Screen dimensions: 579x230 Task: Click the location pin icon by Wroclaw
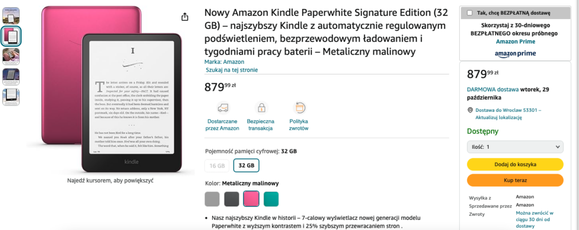(470, 110)
